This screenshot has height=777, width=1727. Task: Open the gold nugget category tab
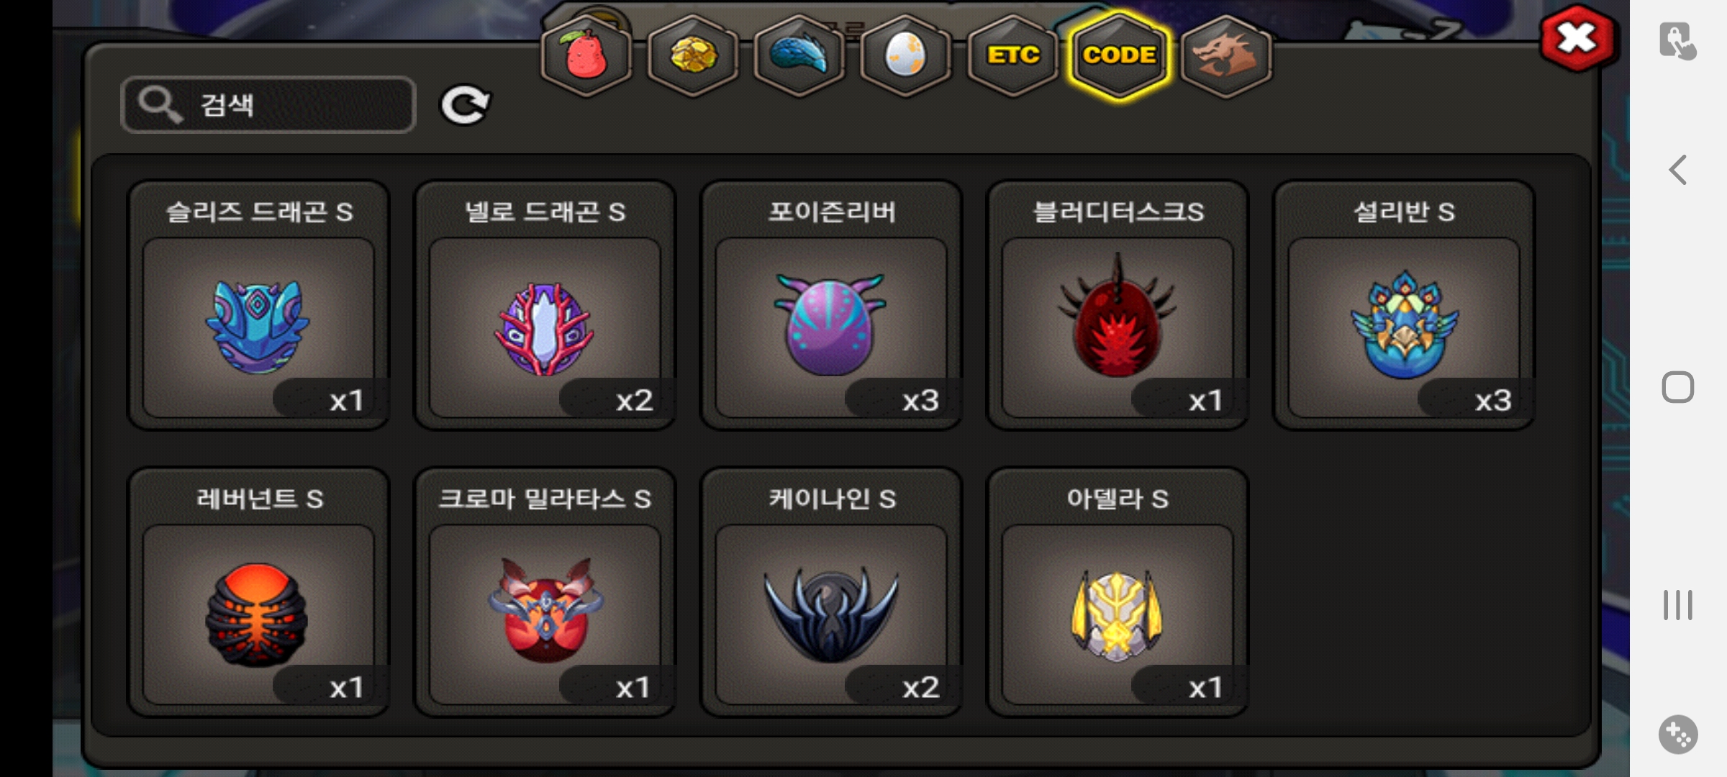click(693, 56)
